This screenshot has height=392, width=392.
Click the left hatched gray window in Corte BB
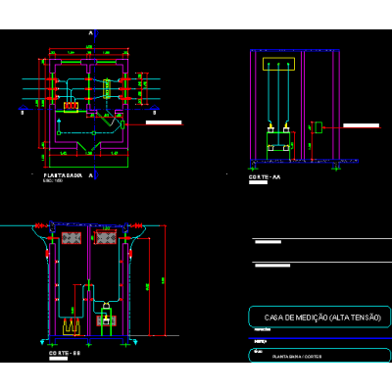(72, 238)
